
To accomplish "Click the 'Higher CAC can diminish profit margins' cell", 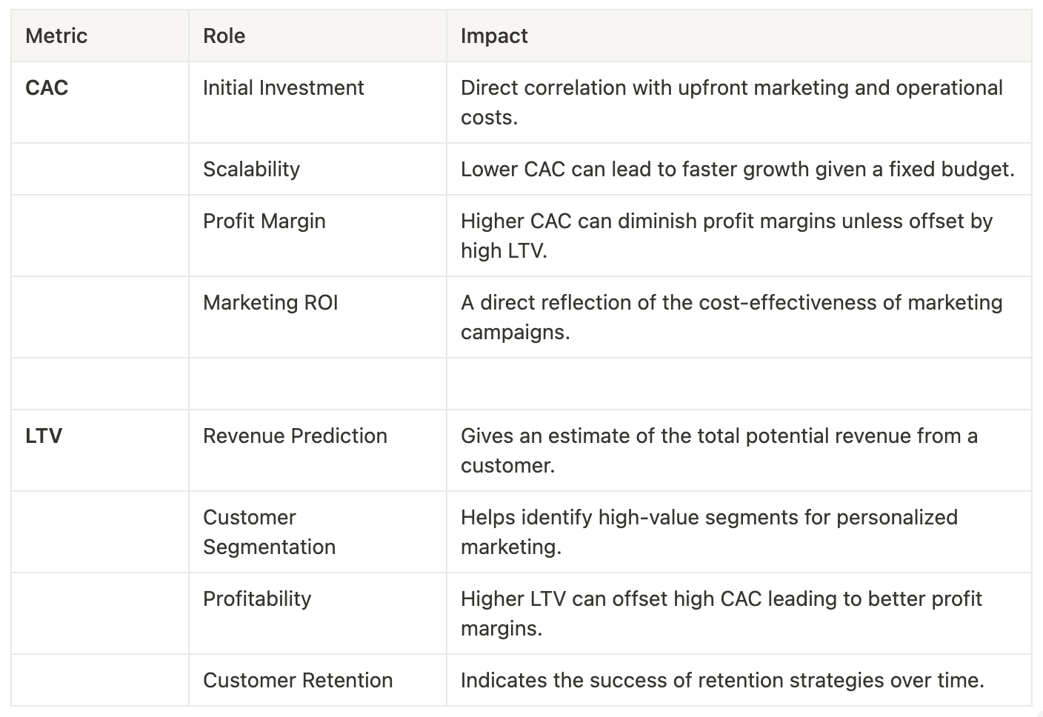I will pos(726,236).
